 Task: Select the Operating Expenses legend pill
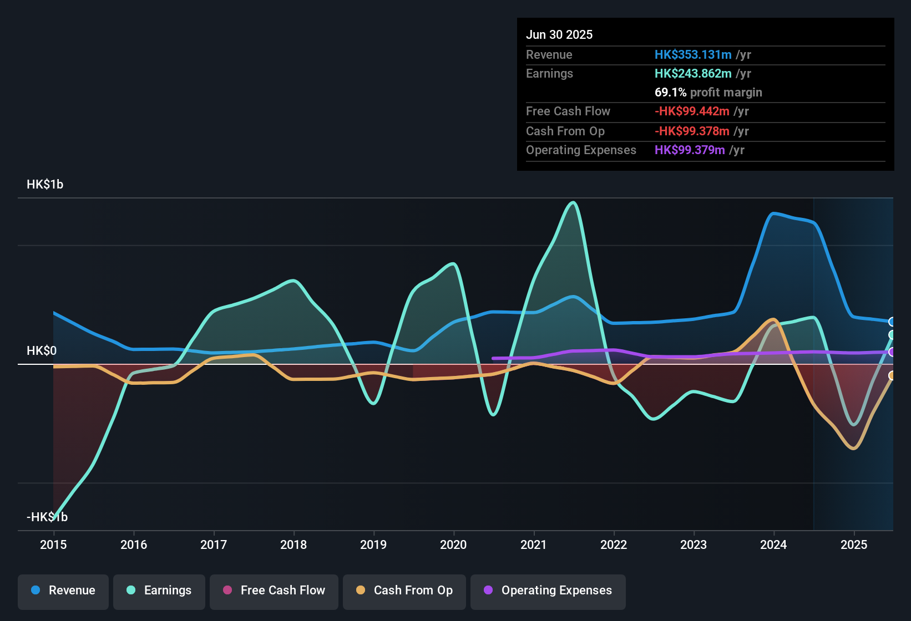[548, 591]
